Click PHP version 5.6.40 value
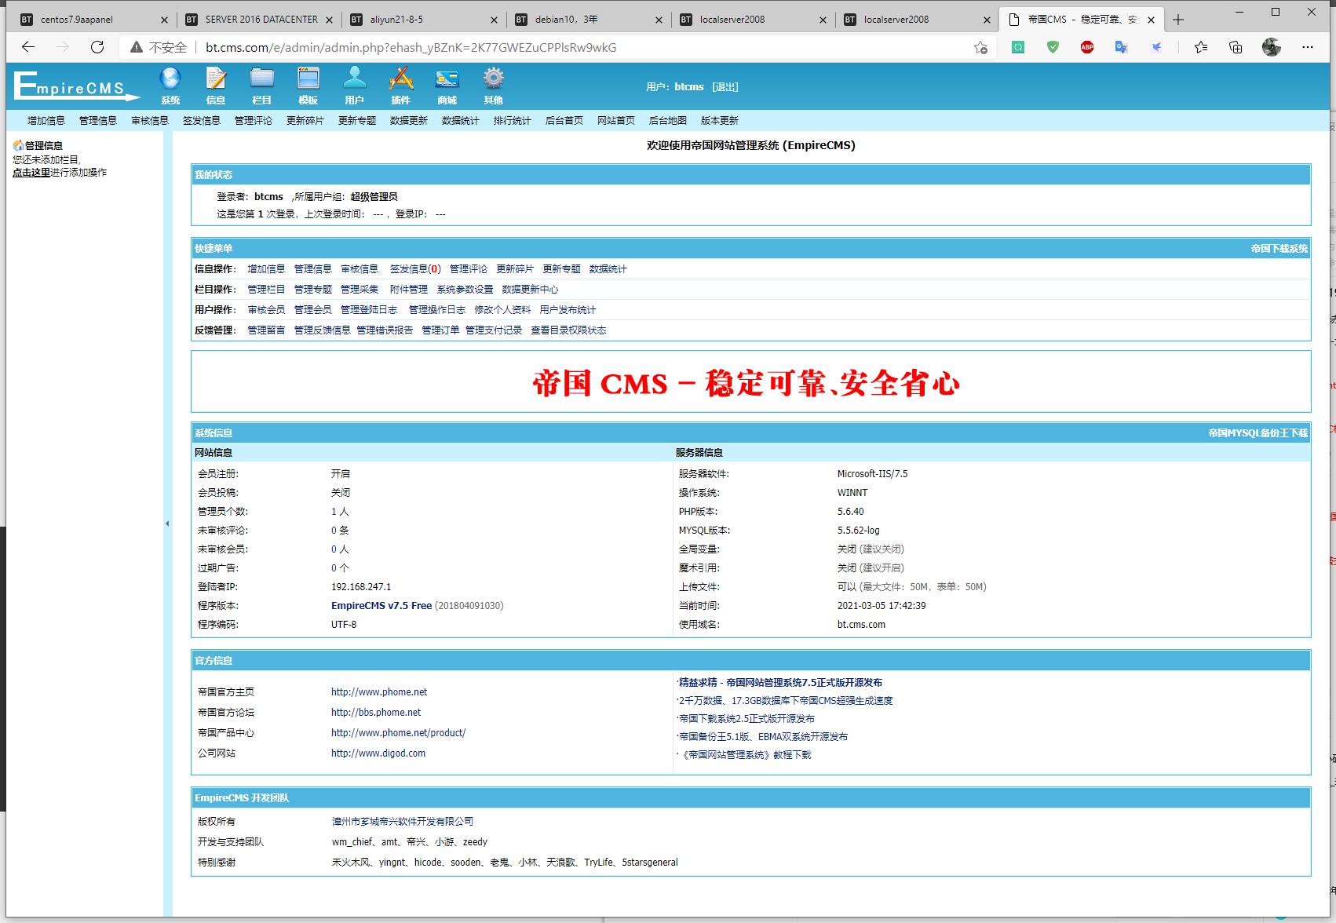 pos(851,512)
